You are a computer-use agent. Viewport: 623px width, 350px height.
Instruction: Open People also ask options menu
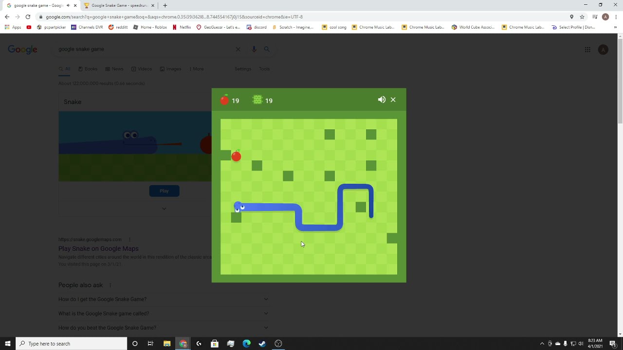click(110, 285)
